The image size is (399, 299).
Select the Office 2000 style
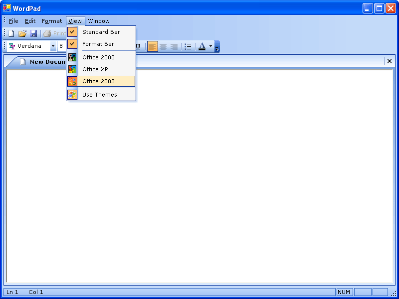click(x=101, y=57)
